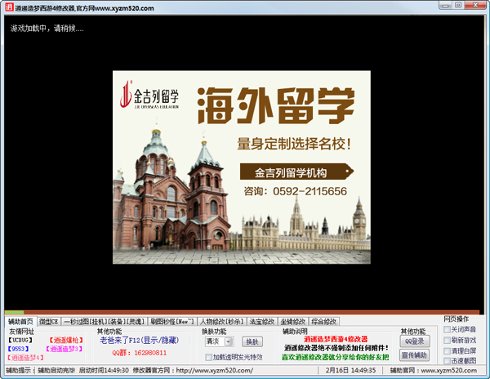Click 辅助官网：www.xyzm520.com in status bar

(x=434, y=371)
